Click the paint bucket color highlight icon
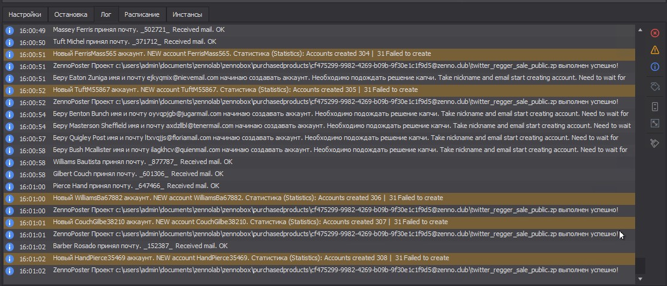The height and width of the screenshot is (286, 667). click(654, 87)
